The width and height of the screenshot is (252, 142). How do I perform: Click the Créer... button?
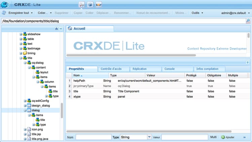point(43,13)
